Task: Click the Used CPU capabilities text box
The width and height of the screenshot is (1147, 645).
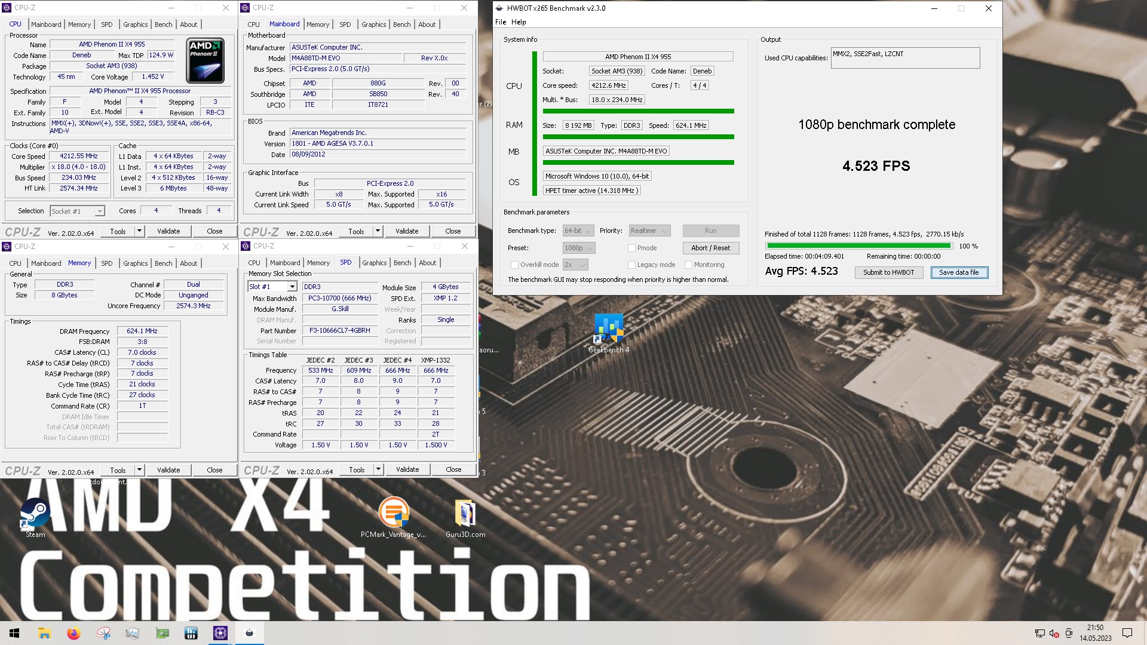Action: (905, 58)
